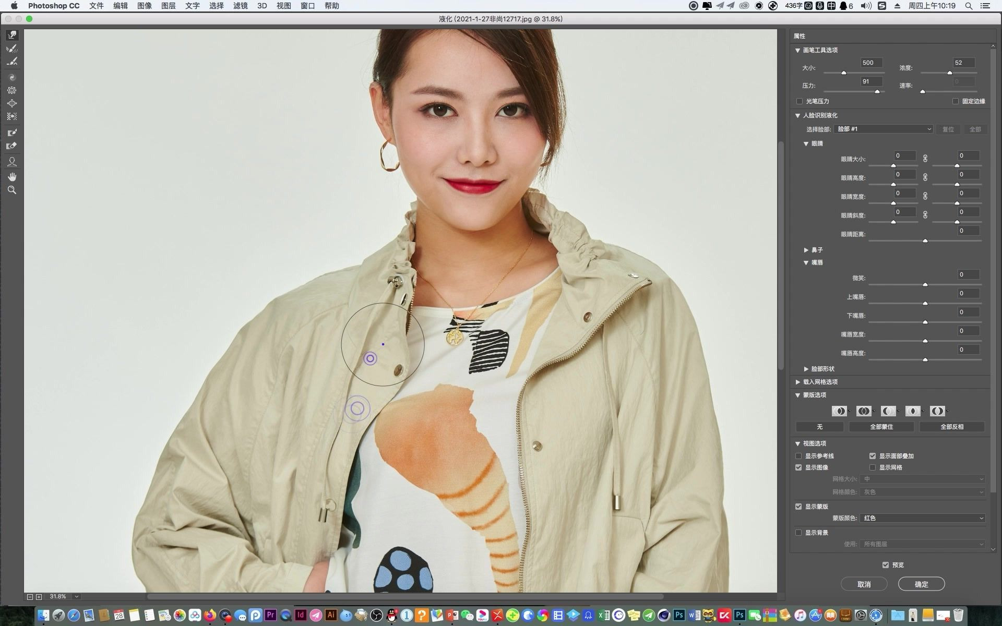Select the Face tool

(12, 162)
